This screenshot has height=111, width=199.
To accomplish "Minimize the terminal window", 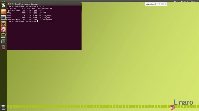I will 11,4.
